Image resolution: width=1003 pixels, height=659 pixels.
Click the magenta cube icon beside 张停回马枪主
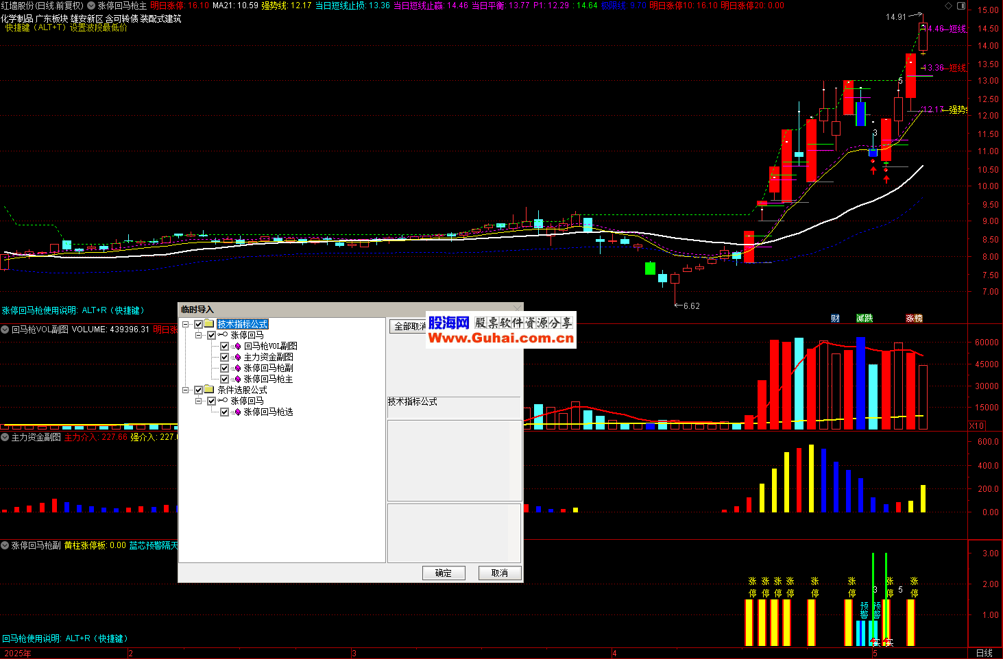(x=238, y=379)
